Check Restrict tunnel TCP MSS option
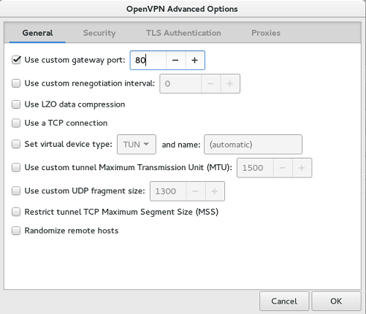The width and height of the screenshot is (366, 314). pyautogui.click(x=16, y=212)
